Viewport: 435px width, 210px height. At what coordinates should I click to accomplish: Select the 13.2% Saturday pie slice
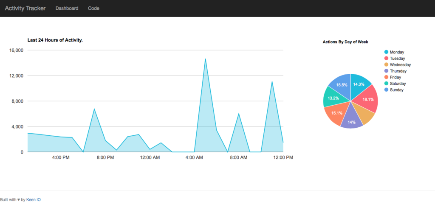click(333, 98)
